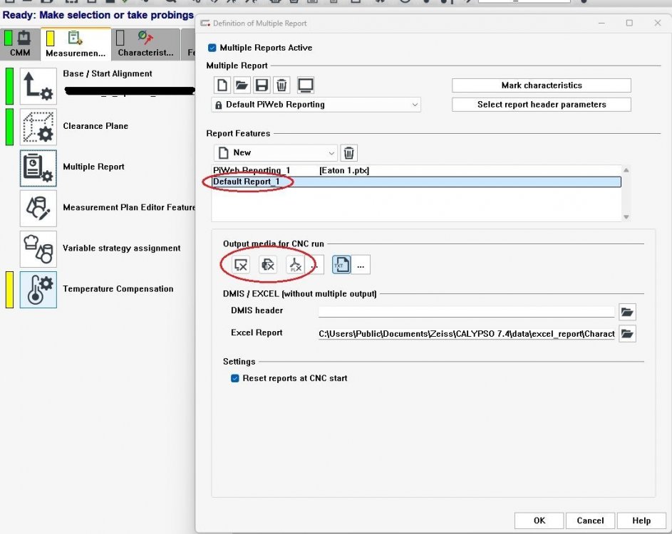Open Temperature Compensation via its icon

[38, 290]
